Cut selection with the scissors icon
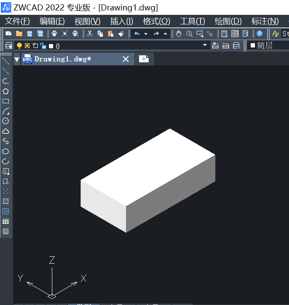The width and height of the screenshot is (289, 305). pos(90,34)
